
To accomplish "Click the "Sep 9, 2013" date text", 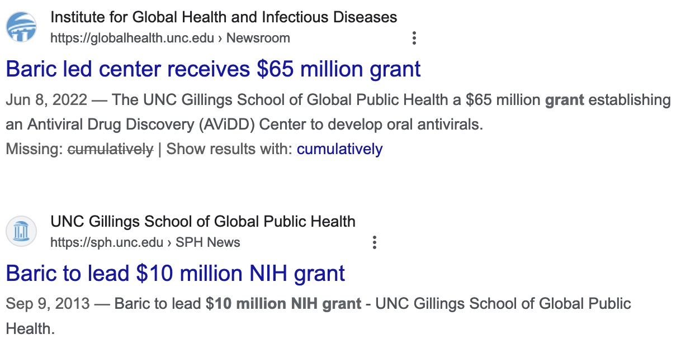I will 48,304.
